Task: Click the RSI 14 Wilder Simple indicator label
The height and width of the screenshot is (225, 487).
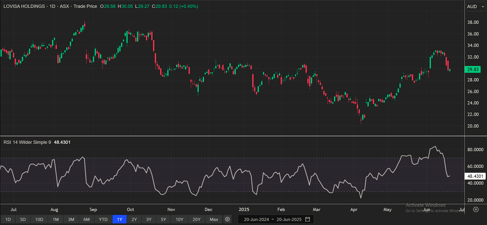Action: point(27,142)
